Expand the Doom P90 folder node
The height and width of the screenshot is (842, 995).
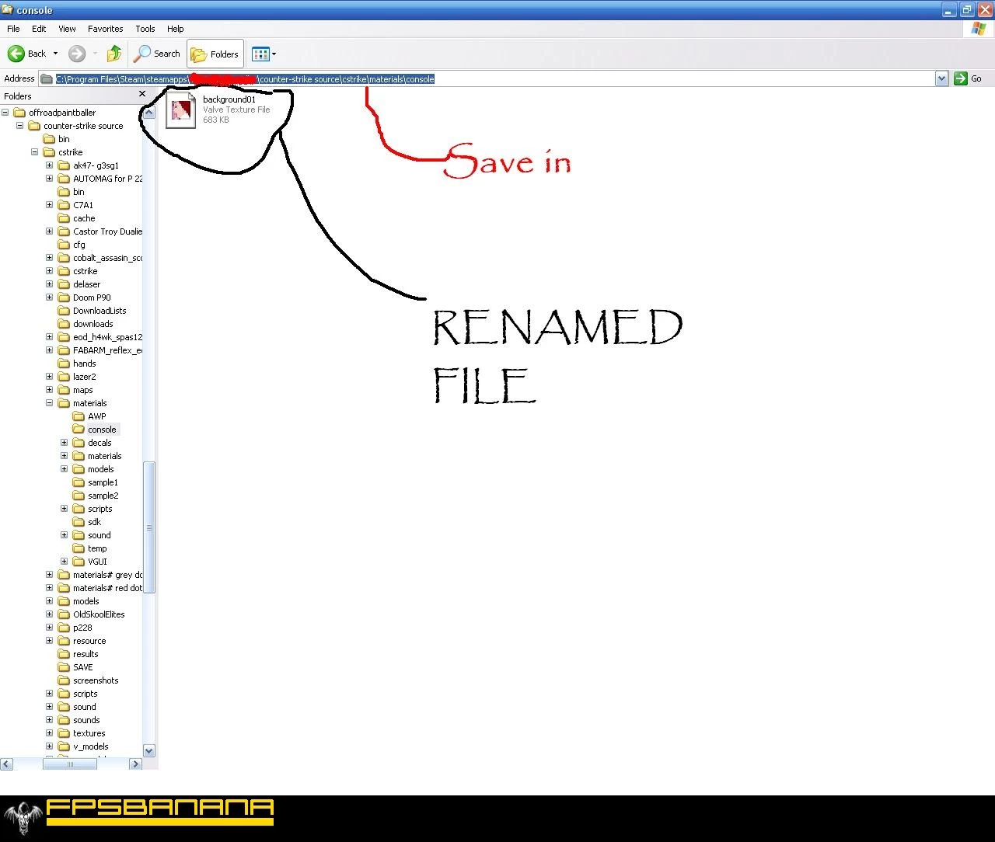[50, 297]
